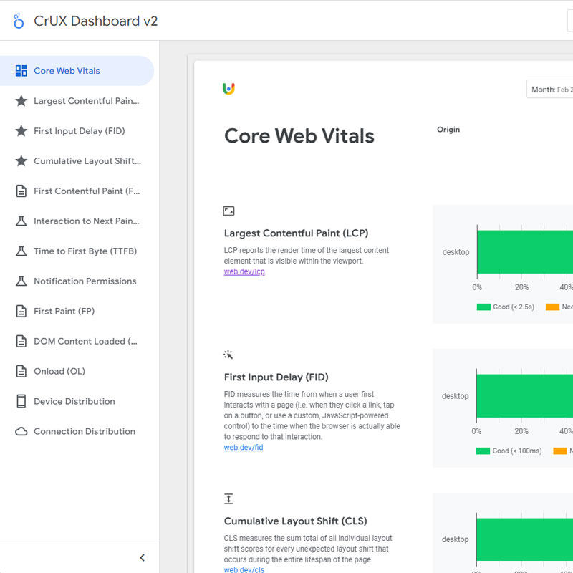
Task: Open the First Contentful Paint page
Action: 77,191
